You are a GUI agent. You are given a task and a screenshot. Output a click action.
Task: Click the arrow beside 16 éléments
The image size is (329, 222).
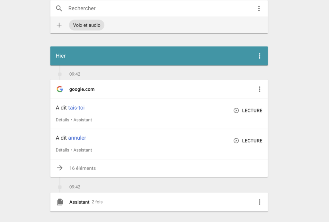click(60, 168)
